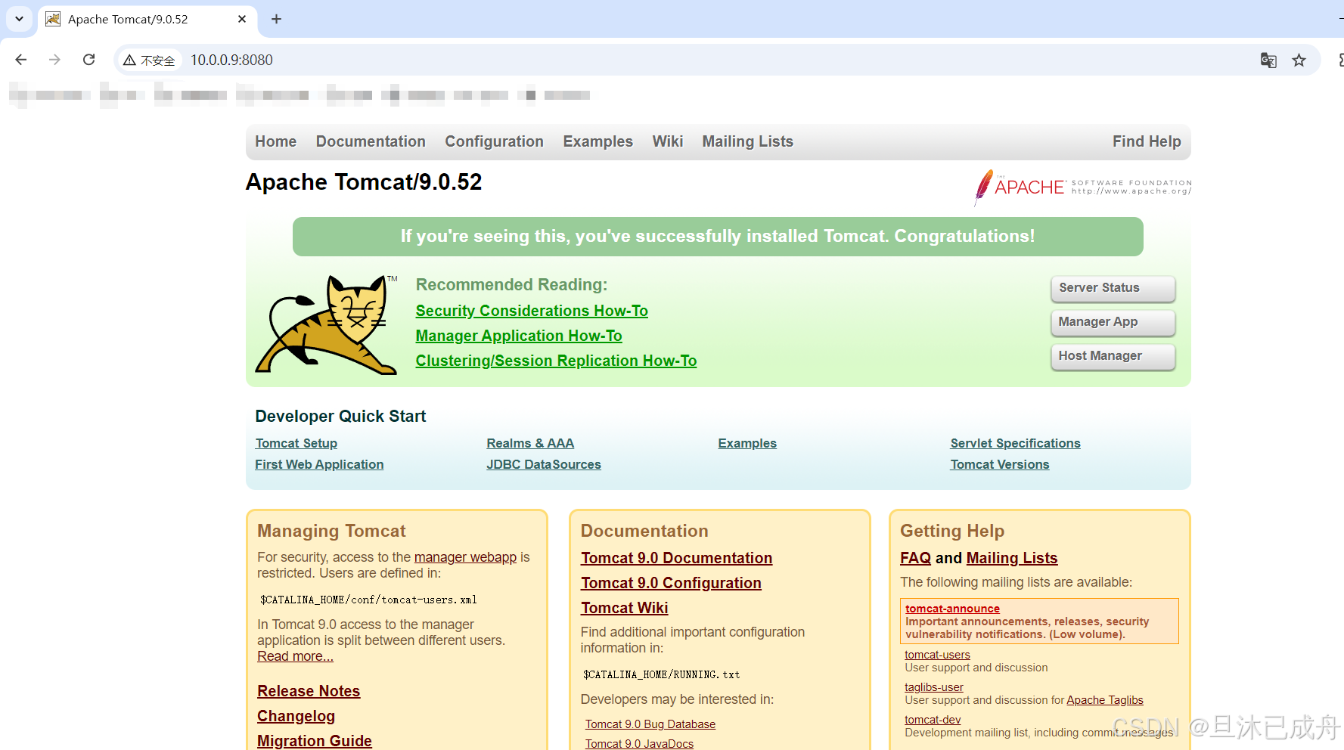The width and height of the screenshot is (1344, 750).
Task: Click the Host Manager button
Action: click(x=1113, y=356)
